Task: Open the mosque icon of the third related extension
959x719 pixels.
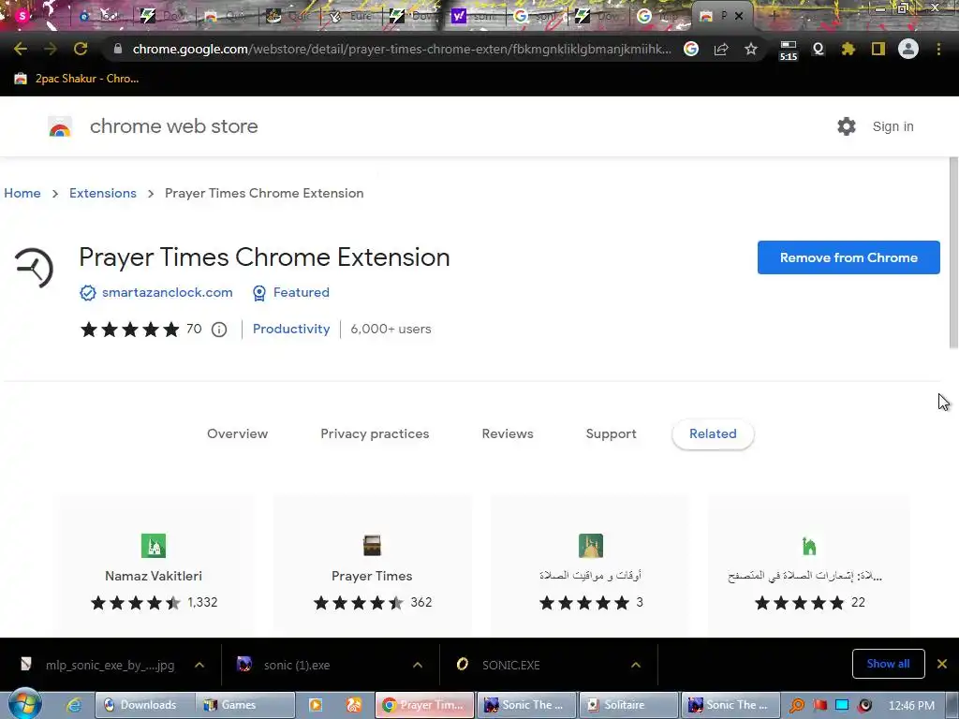Action: point(591,546)
